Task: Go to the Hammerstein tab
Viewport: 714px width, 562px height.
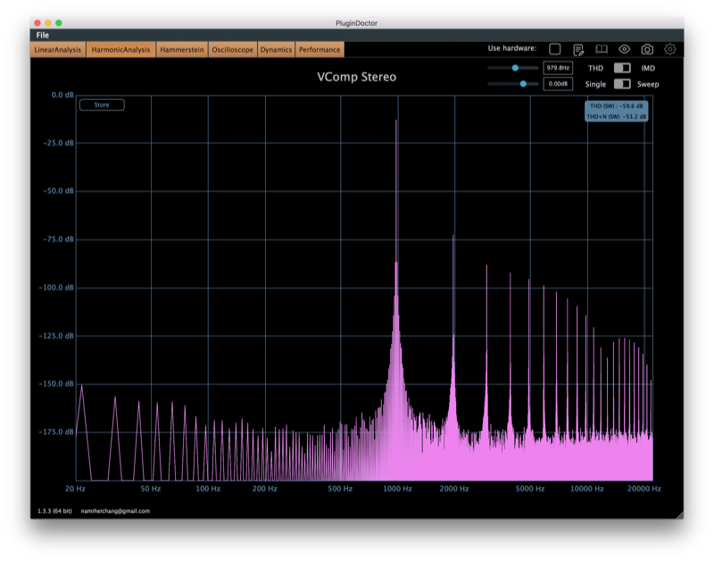Action: 182,50
